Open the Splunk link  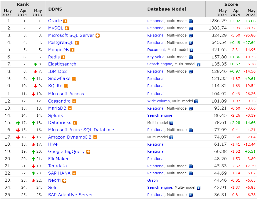coord(56,115)
